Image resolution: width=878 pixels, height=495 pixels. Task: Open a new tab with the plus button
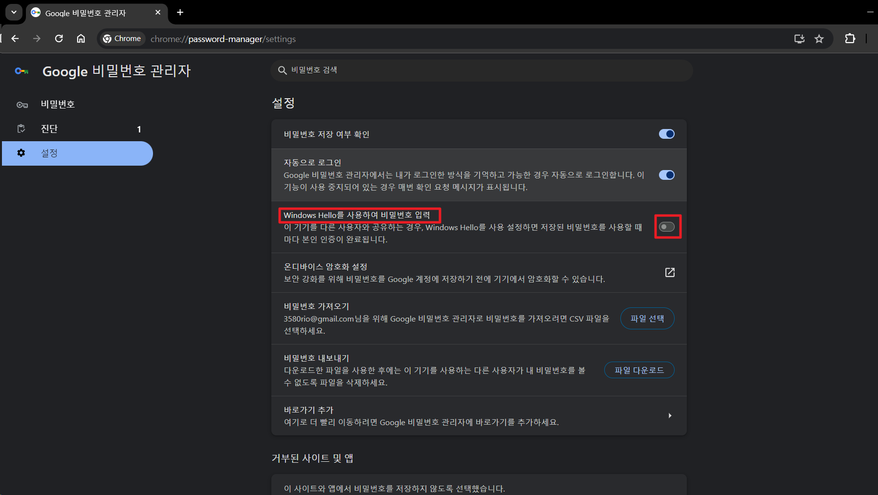(x=180, y=12)
